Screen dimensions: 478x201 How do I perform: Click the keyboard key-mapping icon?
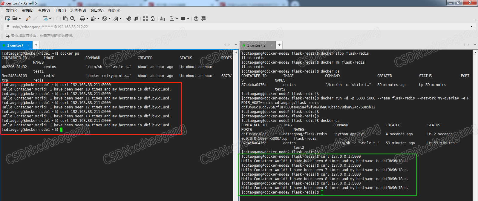coord(162,19)
